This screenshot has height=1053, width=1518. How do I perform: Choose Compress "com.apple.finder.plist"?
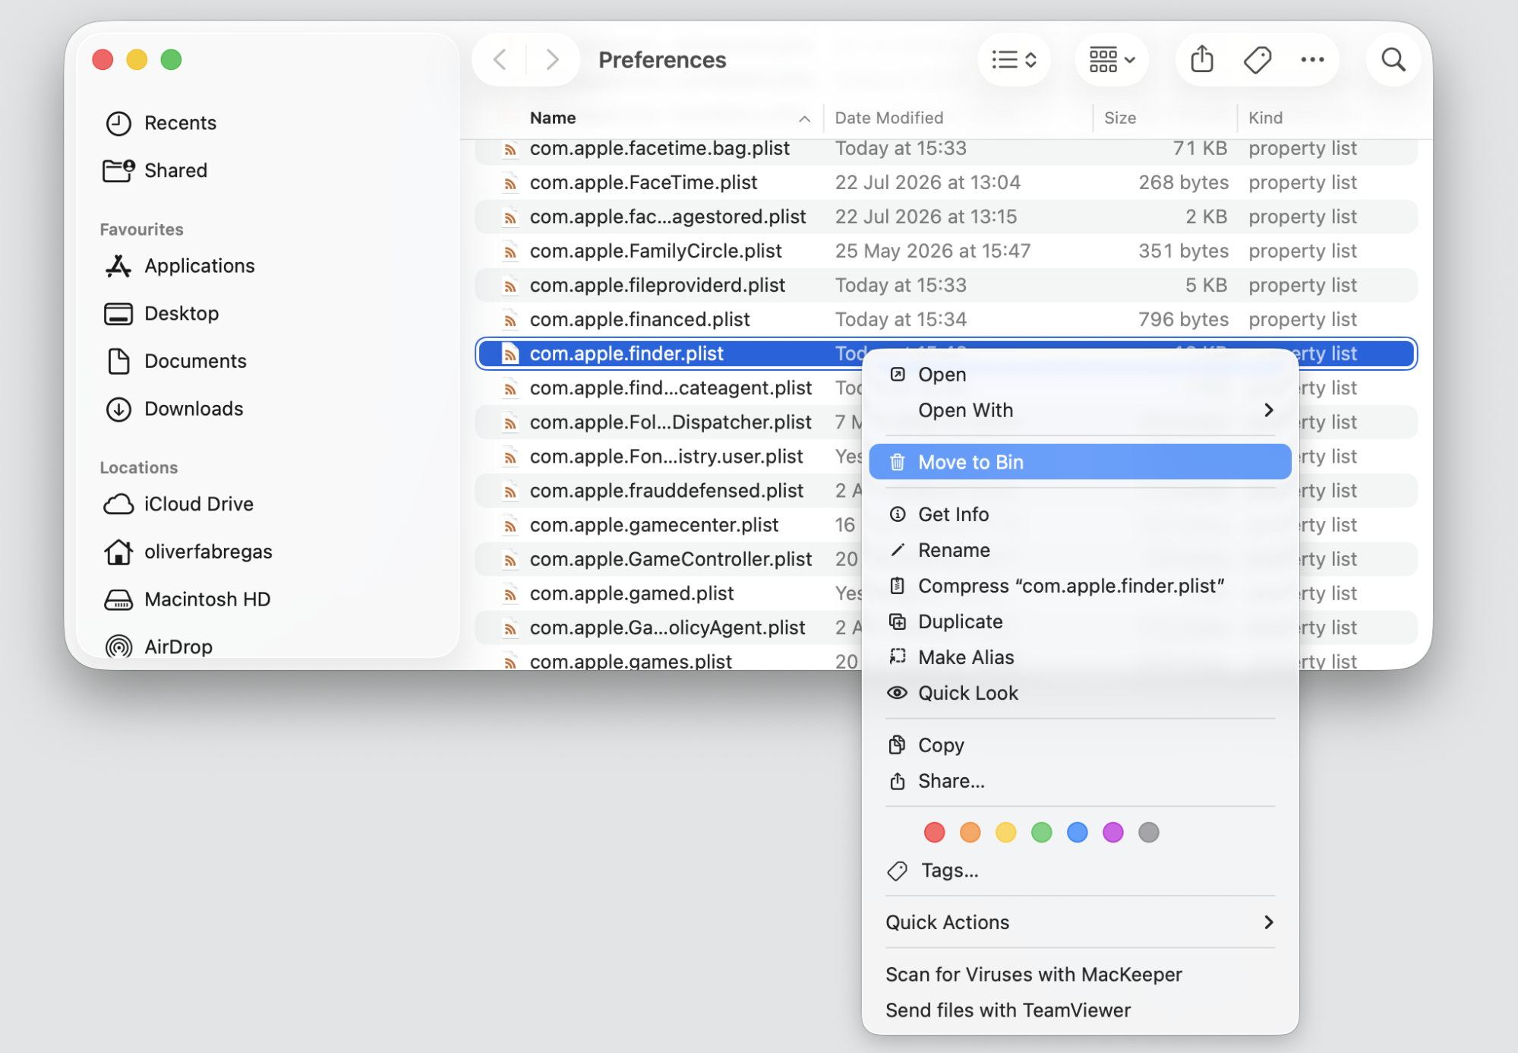pos(1080,586)
